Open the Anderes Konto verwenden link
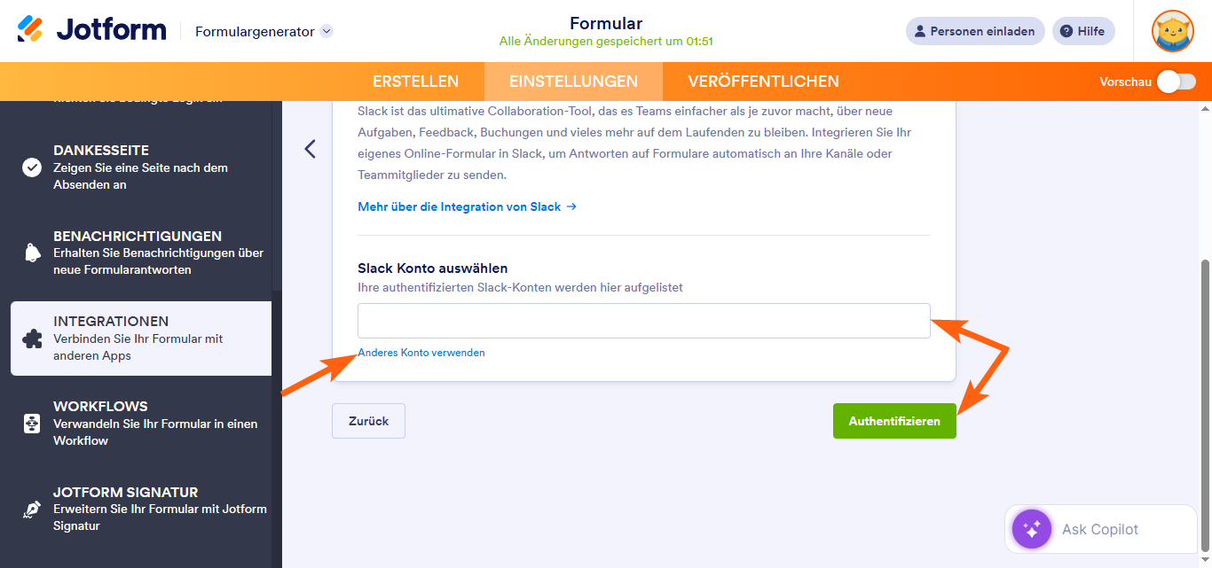1212x568 pixels. (x=421, y=352)
